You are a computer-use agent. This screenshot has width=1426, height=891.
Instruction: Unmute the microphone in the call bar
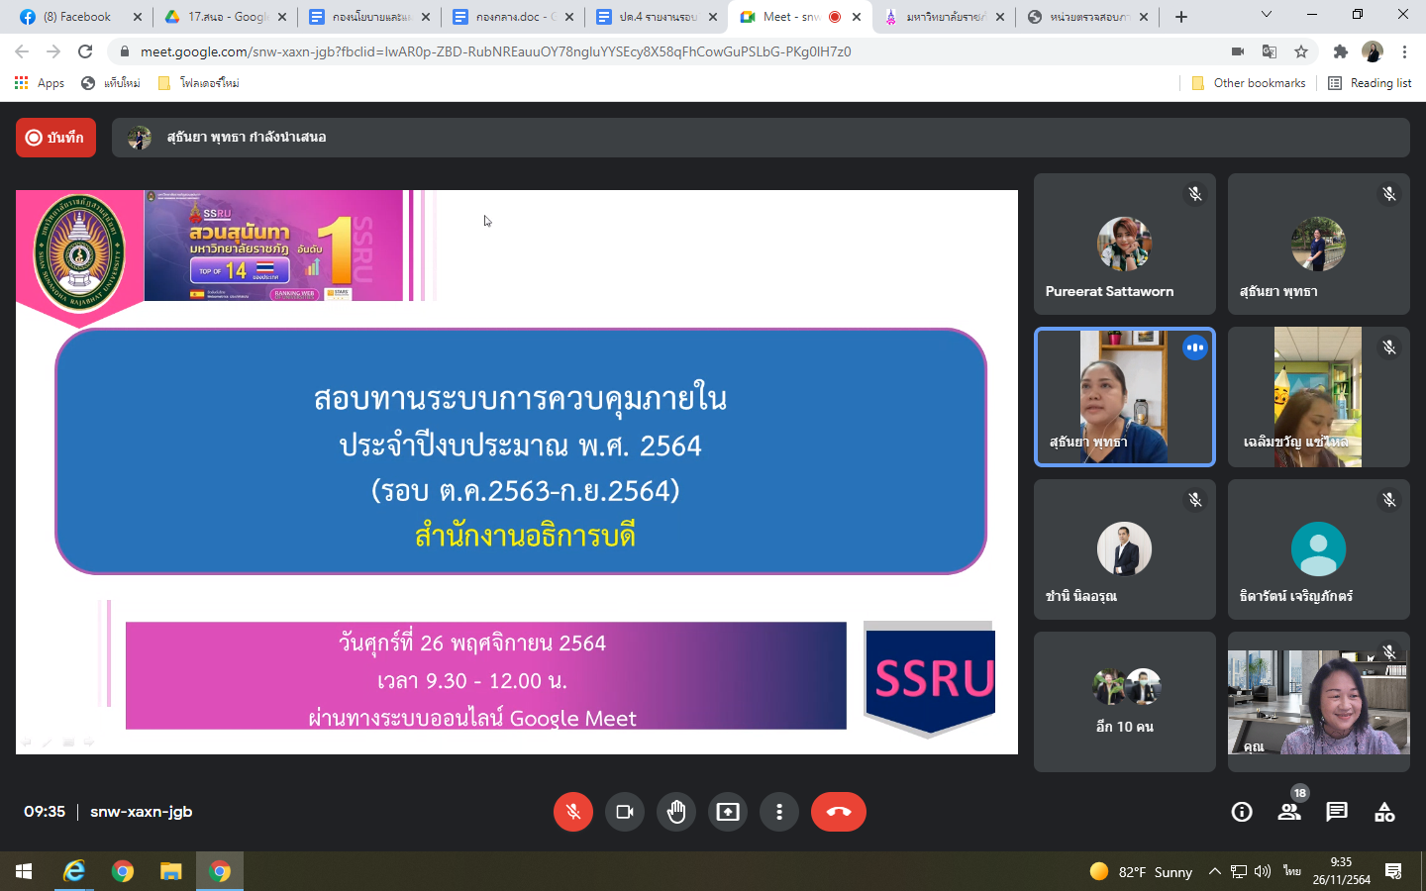[x=572, y=812]
